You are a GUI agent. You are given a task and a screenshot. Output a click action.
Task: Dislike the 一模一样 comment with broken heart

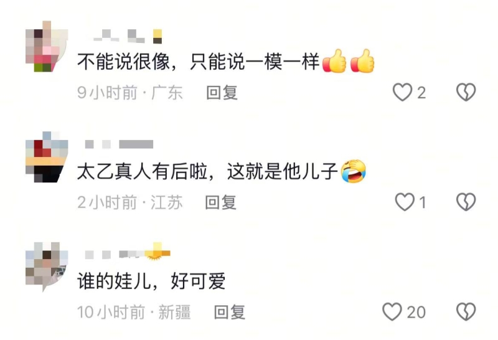pyautogui.click(x=466, y=92)
